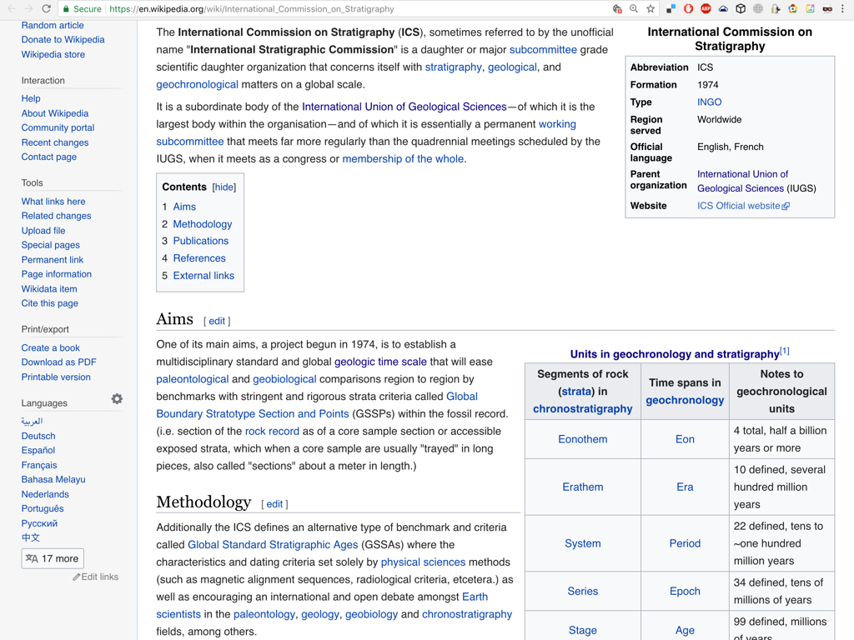The image size is (854, 640).
Task: Click the zoom magnifier icon in address bar
Action: 634,8
